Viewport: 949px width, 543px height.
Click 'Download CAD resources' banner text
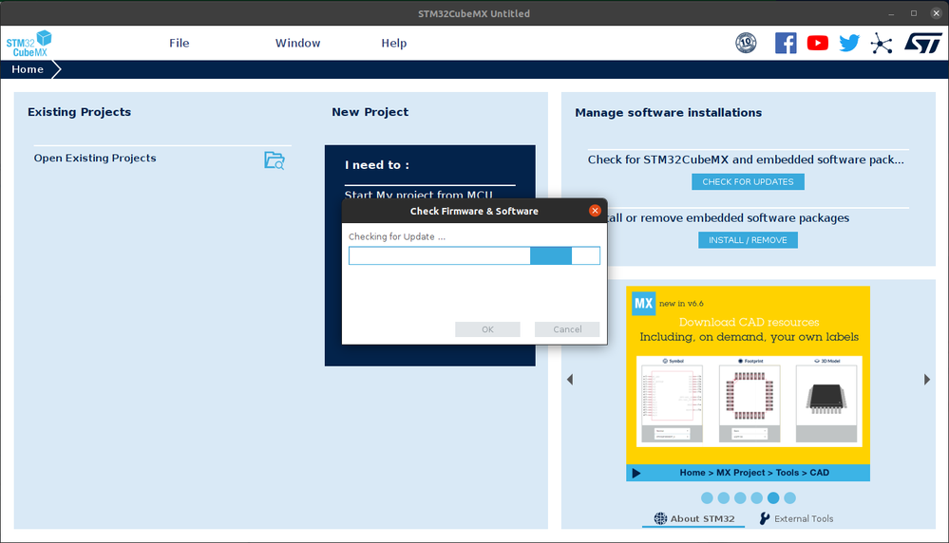tap(749, 323)
